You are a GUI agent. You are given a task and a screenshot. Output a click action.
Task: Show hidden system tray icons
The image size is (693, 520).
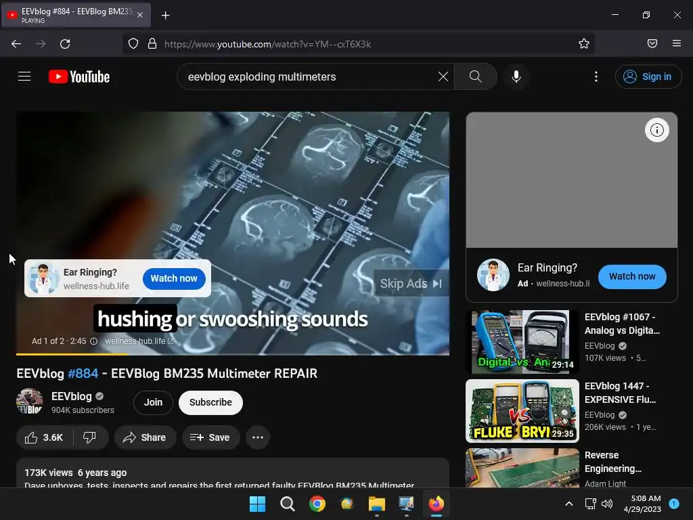569,504
